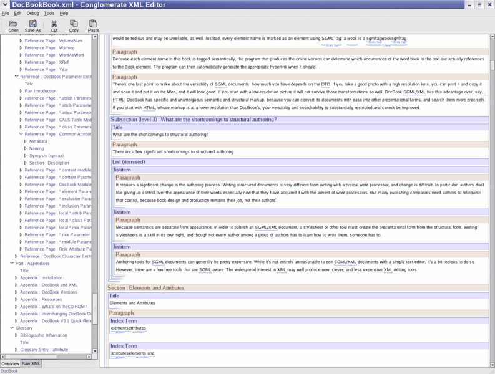The width and height of the screenshot is (495, 374).
Task: Select Reference Page : CALS Table Model item
Action: [x=58, y=120]
